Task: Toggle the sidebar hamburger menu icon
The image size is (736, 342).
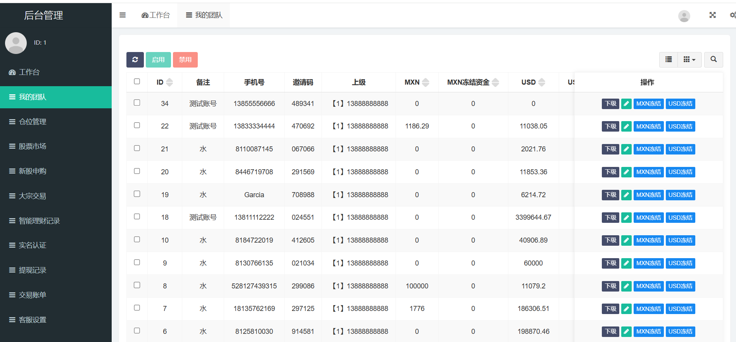Action: point(123,15)
